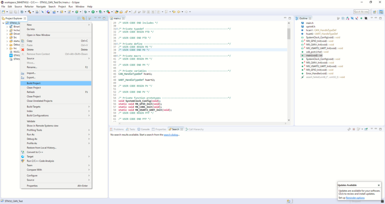Open the Call Hierarchy tab
The width and height of the screenshot is (385, 204).
(194, 129)
